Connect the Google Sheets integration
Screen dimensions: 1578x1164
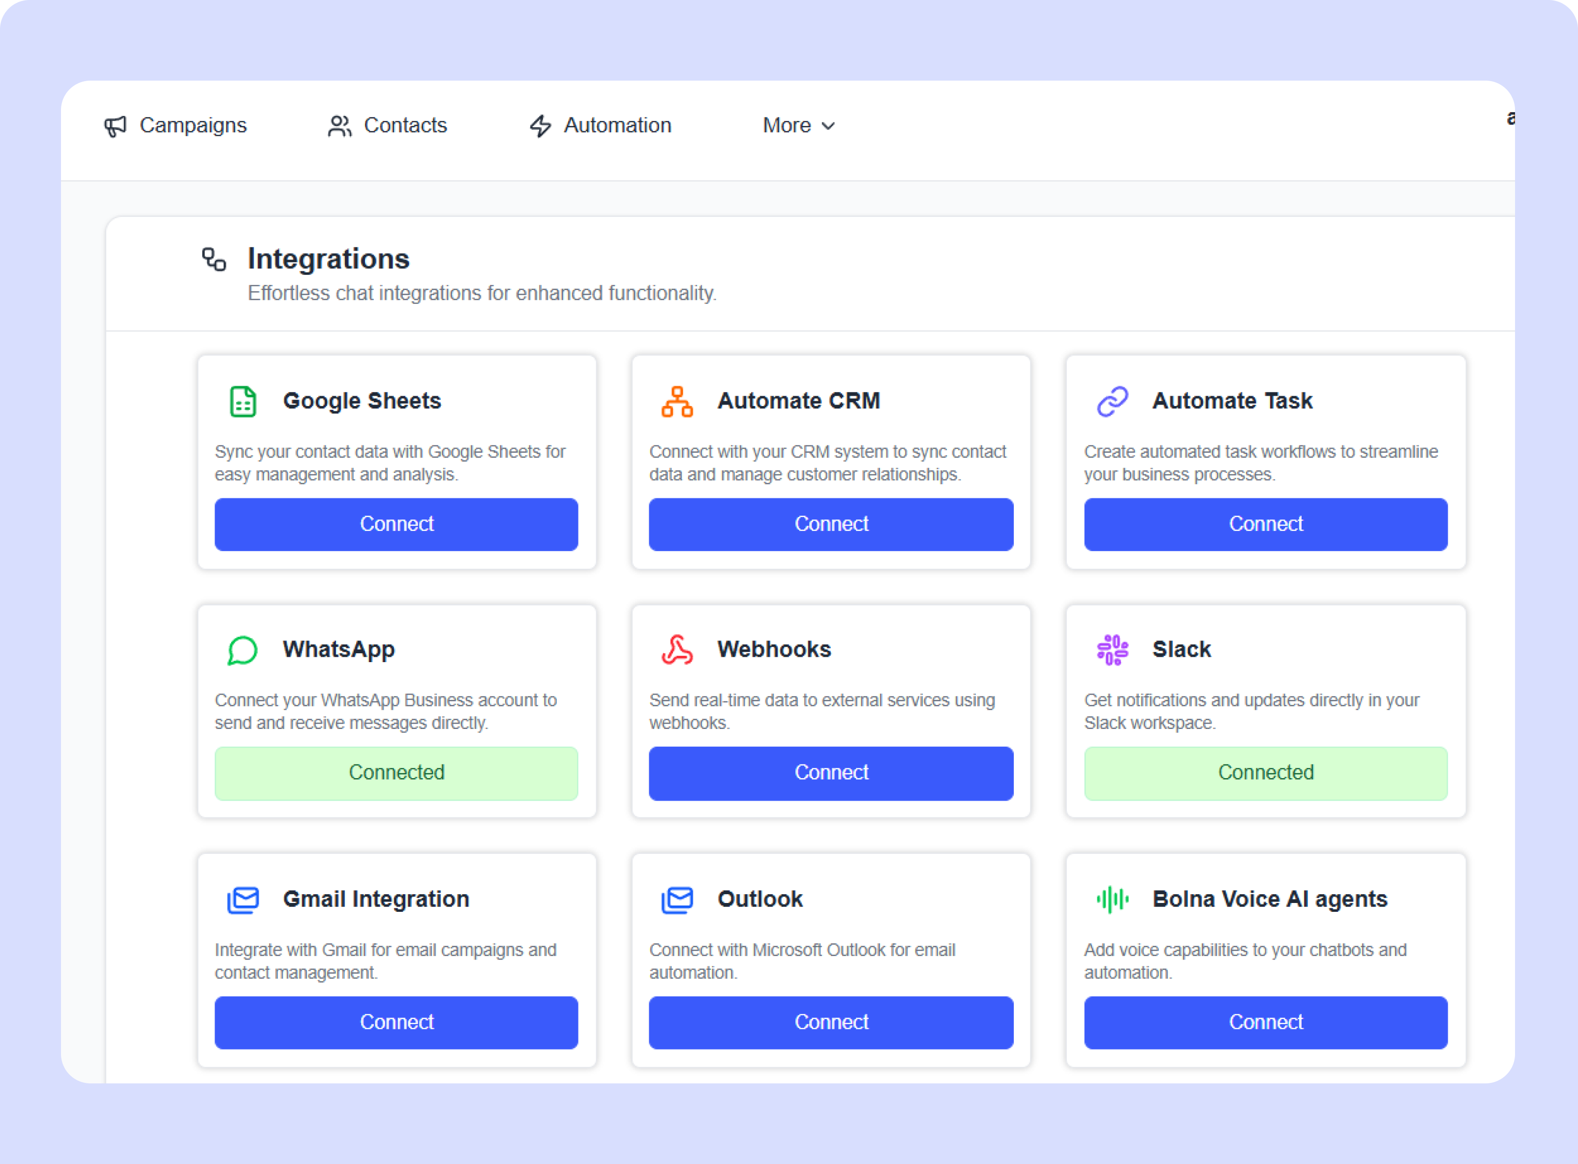[396, 524]
